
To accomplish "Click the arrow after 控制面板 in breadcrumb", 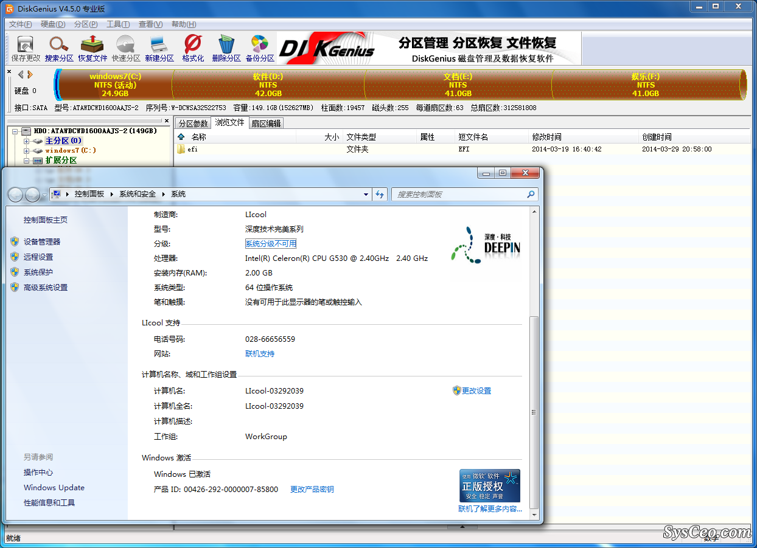I will coord(111,194).
